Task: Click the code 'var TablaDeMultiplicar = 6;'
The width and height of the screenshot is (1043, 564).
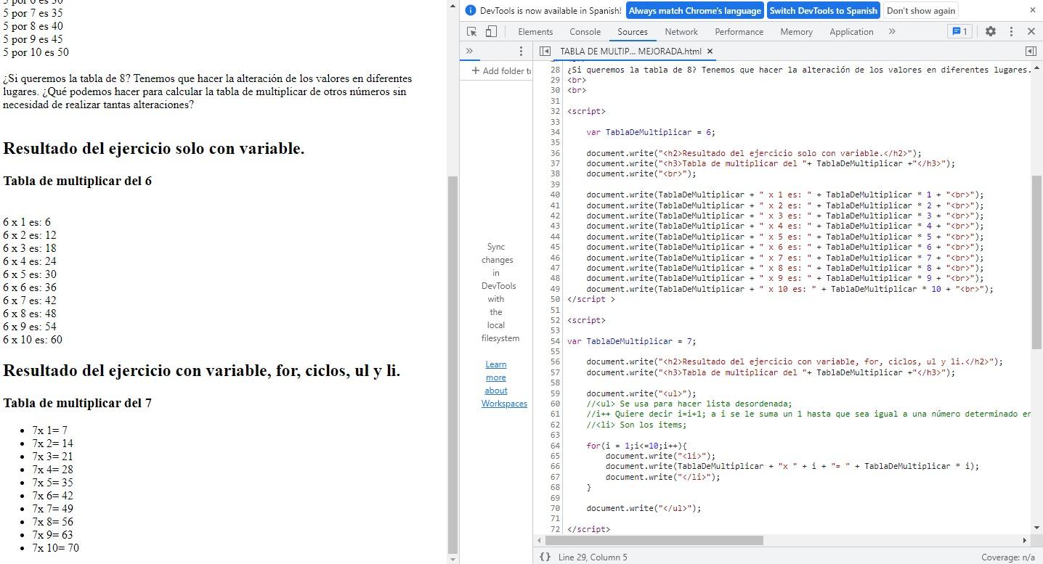Action: [x=651, y=132]
